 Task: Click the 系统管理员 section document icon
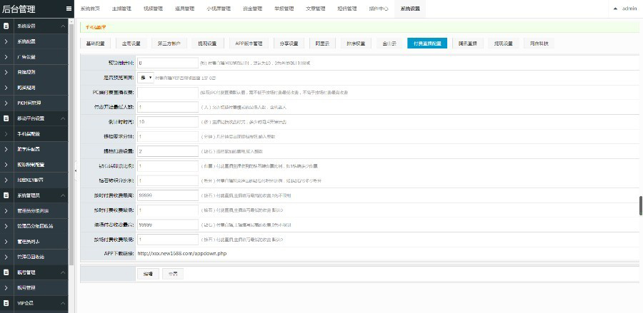(6, 195)
